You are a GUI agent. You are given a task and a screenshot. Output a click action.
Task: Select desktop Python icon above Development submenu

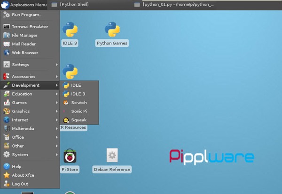click(x=70, y=72)
